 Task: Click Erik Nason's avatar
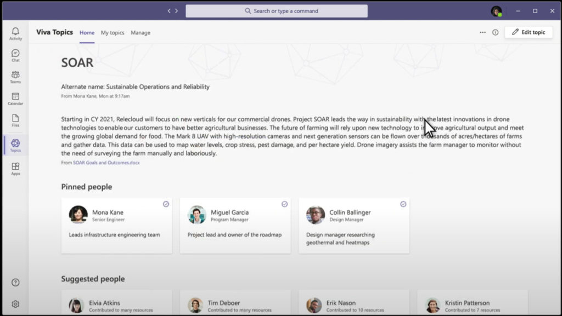(x=314, y=306)
